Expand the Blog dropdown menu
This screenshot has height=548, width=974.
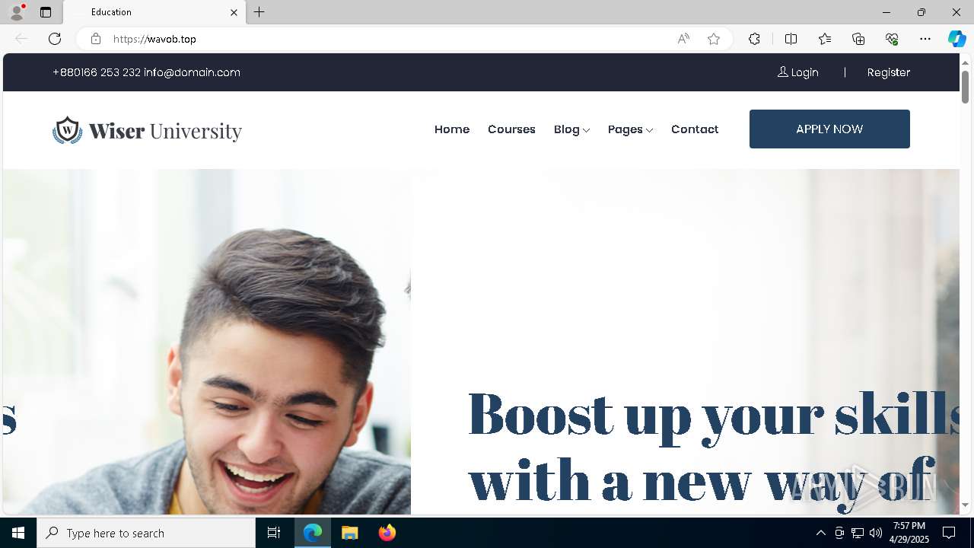(x=571, y=129)
